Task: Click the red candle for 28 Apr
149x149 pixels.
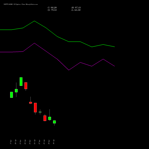Action: [x=45, y=118]
